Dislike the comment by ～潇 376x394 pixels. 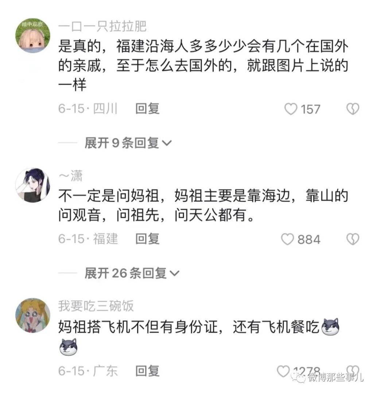[x=353, y=239]
